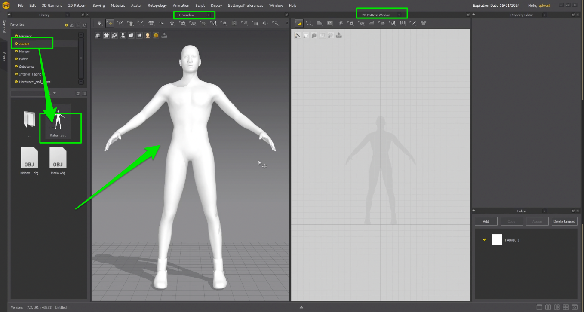Screen dimensions: 584x312
Task: Toggle the environment display icon in 3D view
Action: [x=98, y=35]
